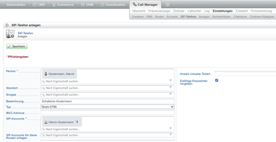This screenshot has width=276, height=142.
Task: Click the Speichern button
Action: 17,46
